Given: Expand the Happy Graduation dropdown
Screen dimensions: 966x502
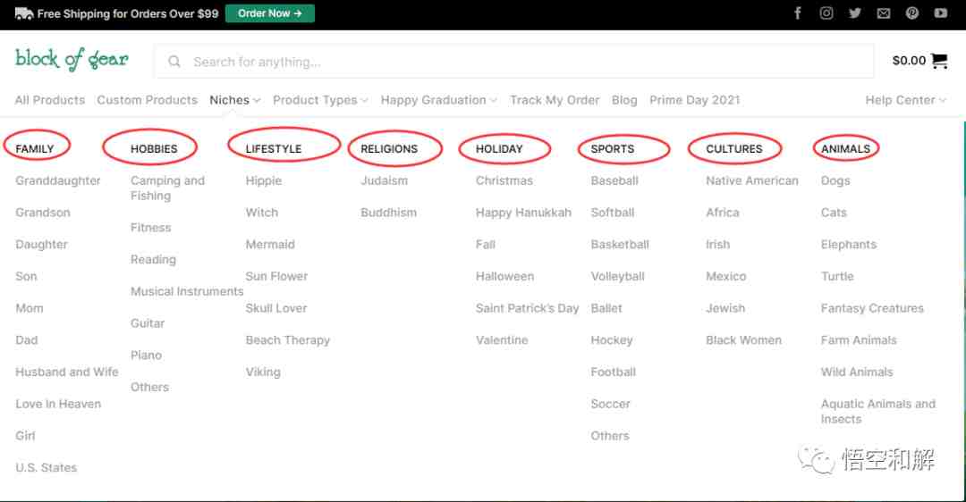Looking at the screenshot, I should [x=438, y=100].
